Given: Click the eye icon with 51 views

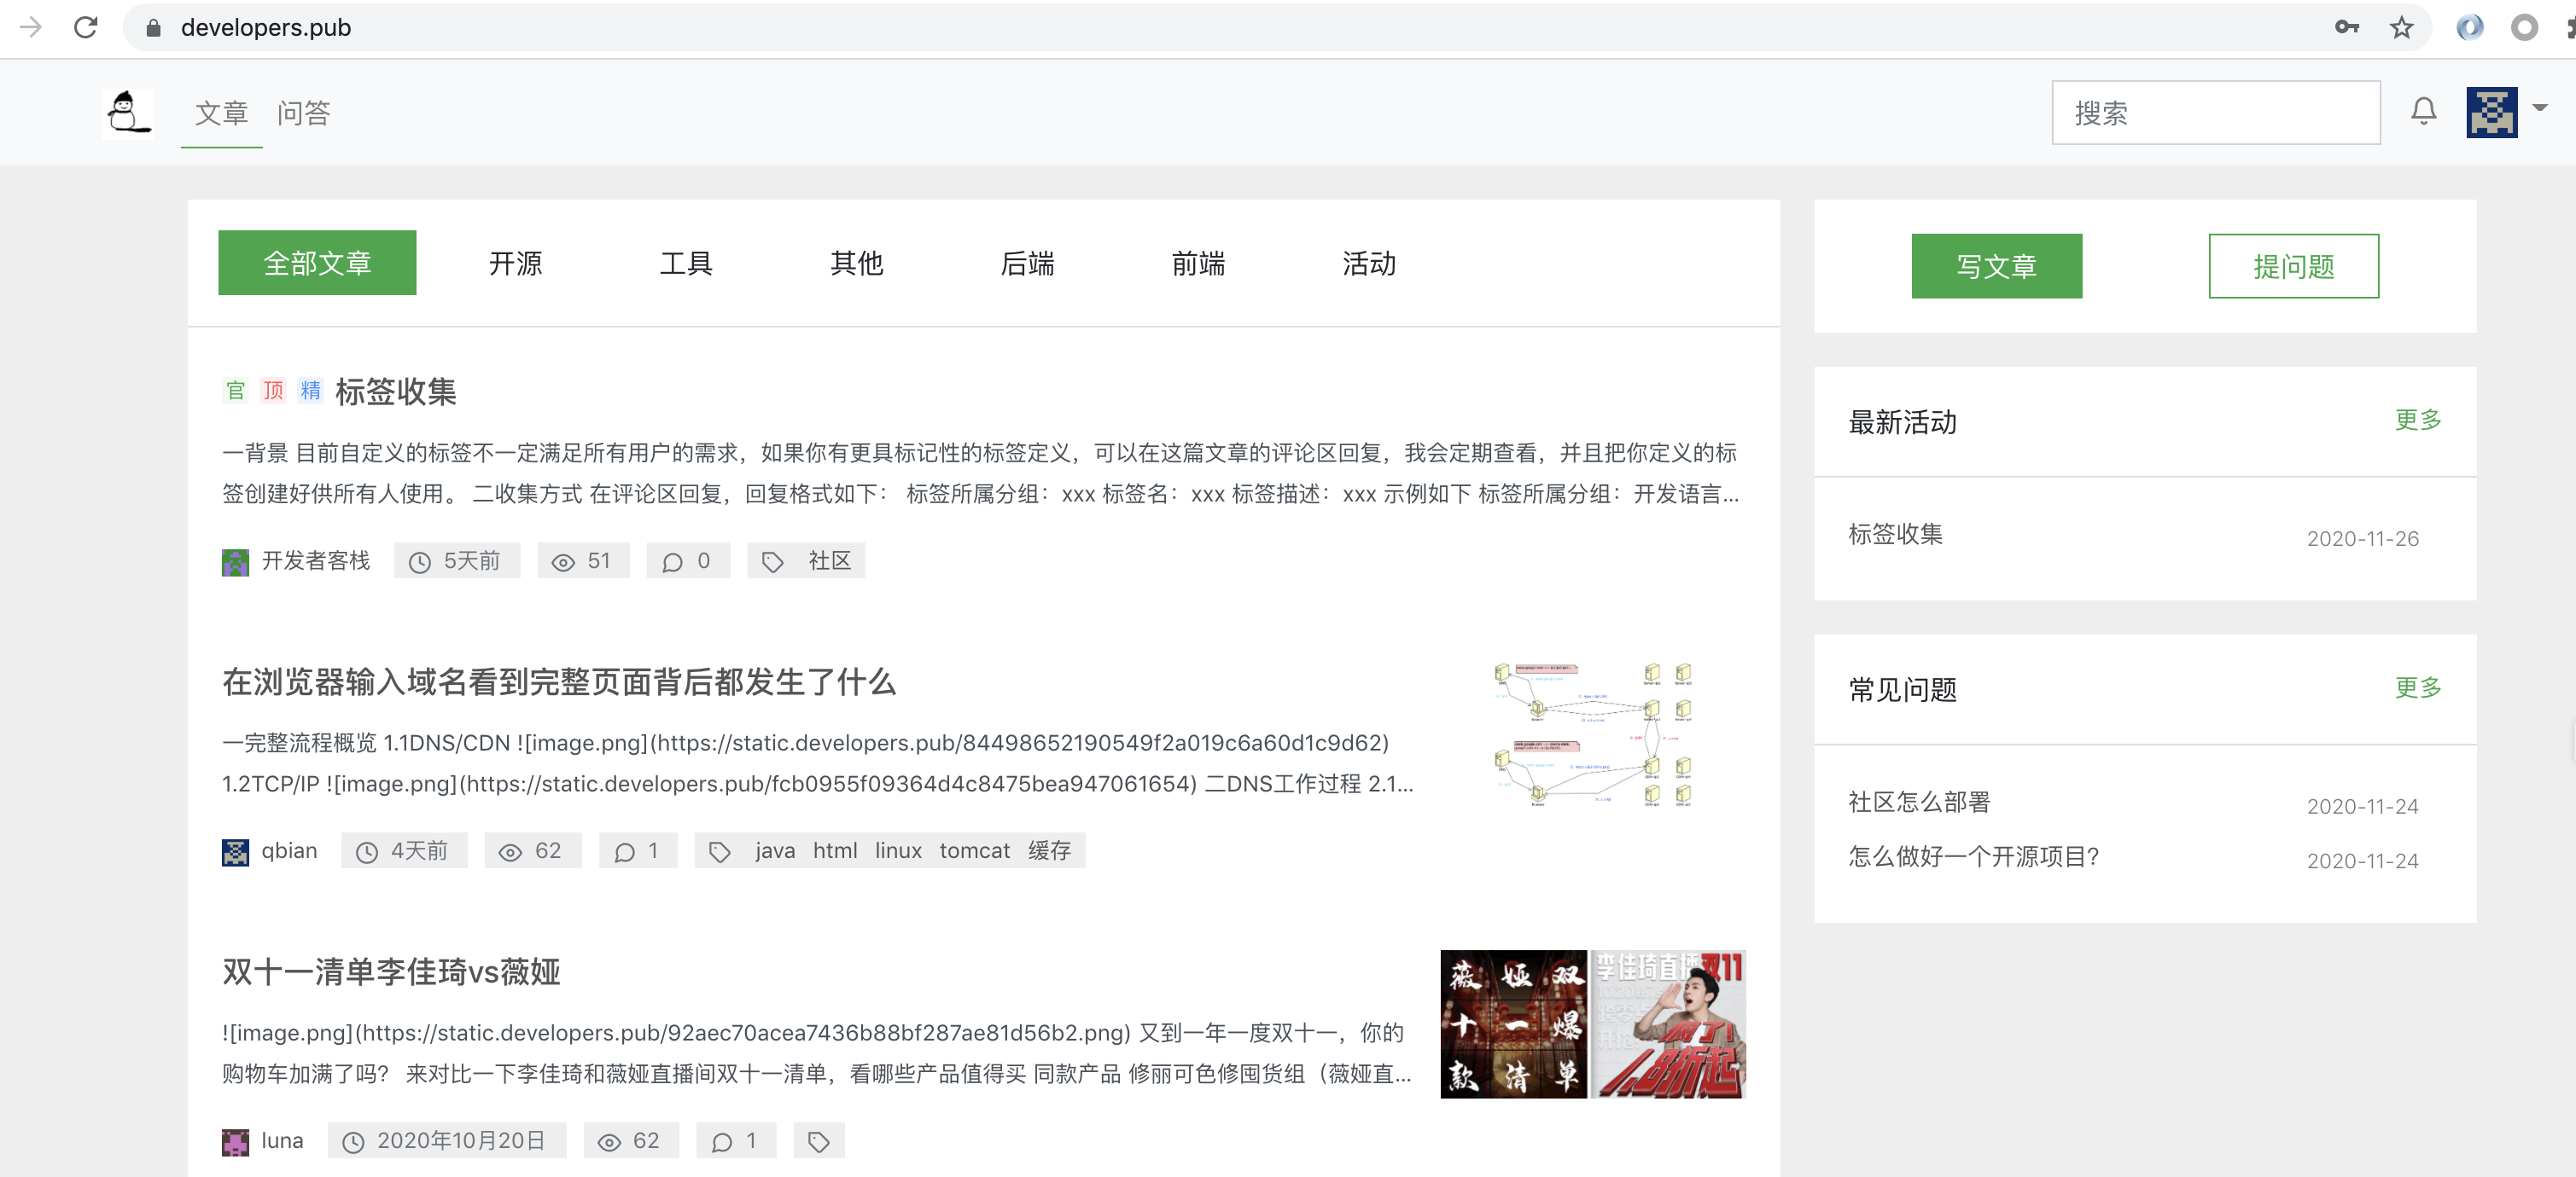Looking at the screenshot, I should coord(563,563).
